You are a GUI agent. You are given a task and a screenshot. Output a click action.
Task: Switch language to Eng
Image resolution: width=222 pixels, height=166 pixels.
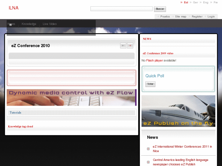click(206, 2)
